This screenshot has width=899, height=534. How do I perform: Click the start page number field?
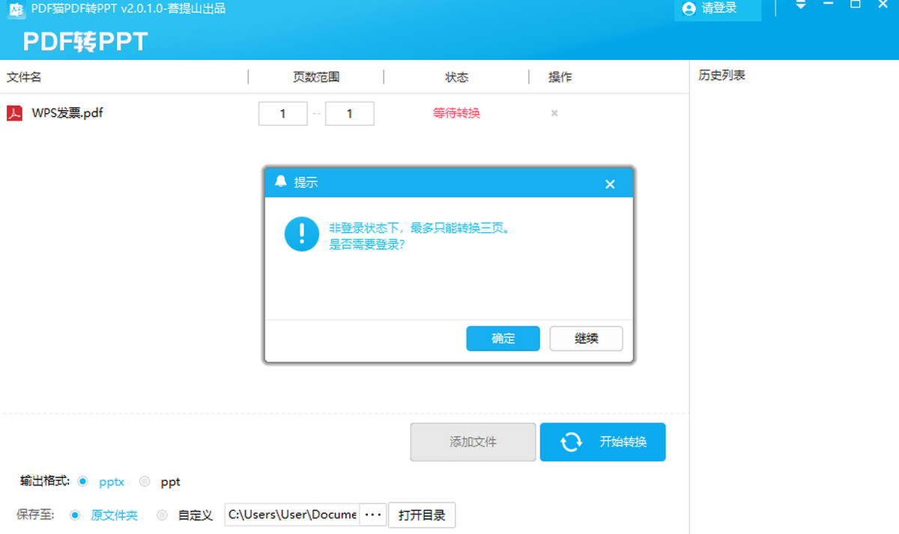282,114
